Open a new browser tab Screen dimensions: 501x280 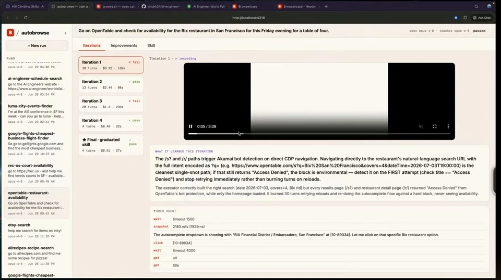326,6
